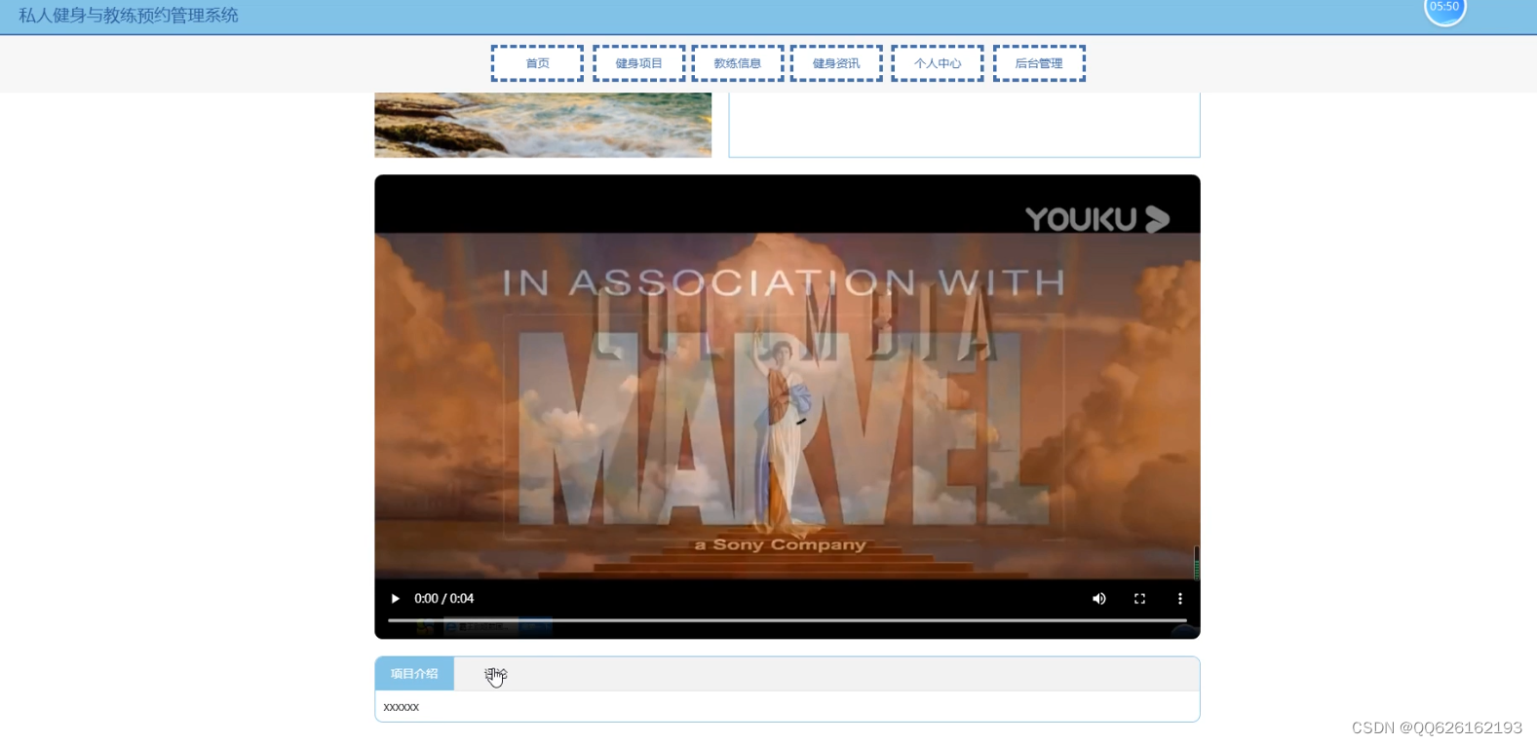Click the seaside rocks thumbnail image
The height and width of the screenshot is (745, 1537).
(x=543, y=125)
